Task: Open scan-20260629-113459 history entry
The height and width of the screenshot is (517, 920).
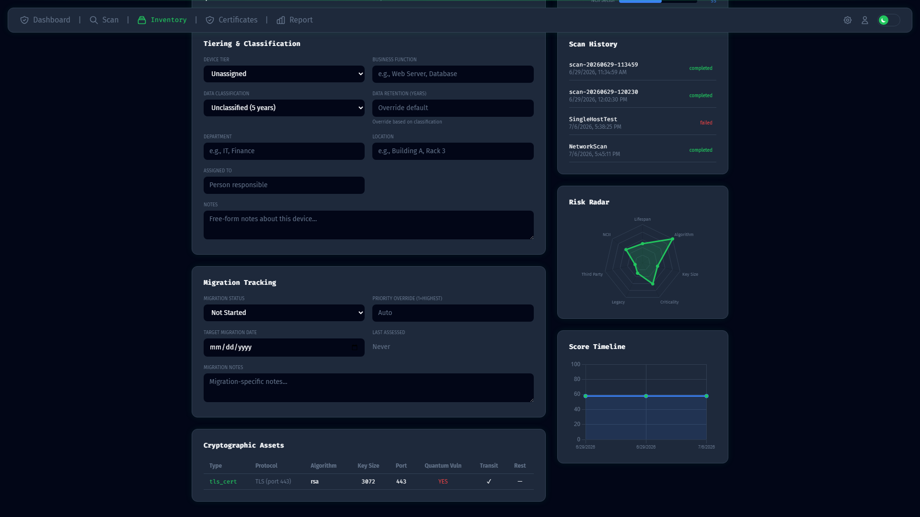Action: 643,68
